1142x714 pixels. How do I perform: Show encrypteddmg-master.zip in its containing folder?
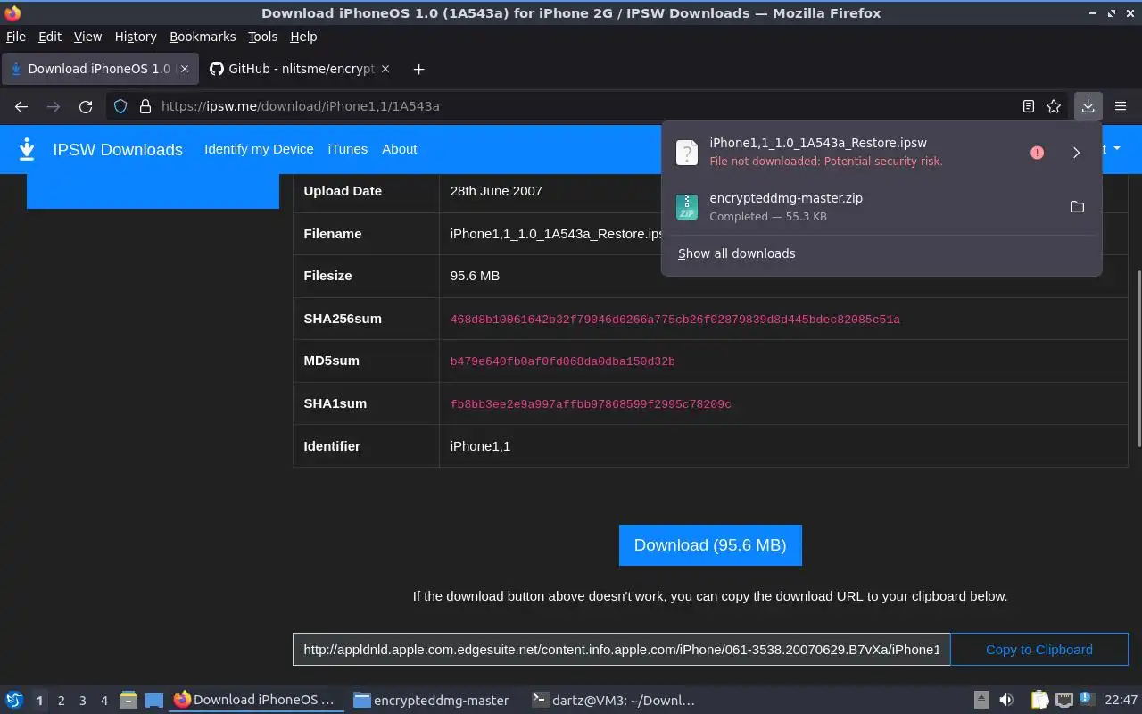[1077, 207]
